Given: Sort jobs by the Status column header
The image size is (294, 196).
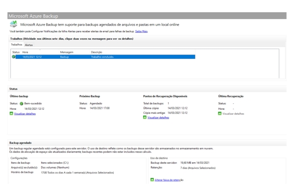Looking at the screenshot, I should tap(16, 52).
